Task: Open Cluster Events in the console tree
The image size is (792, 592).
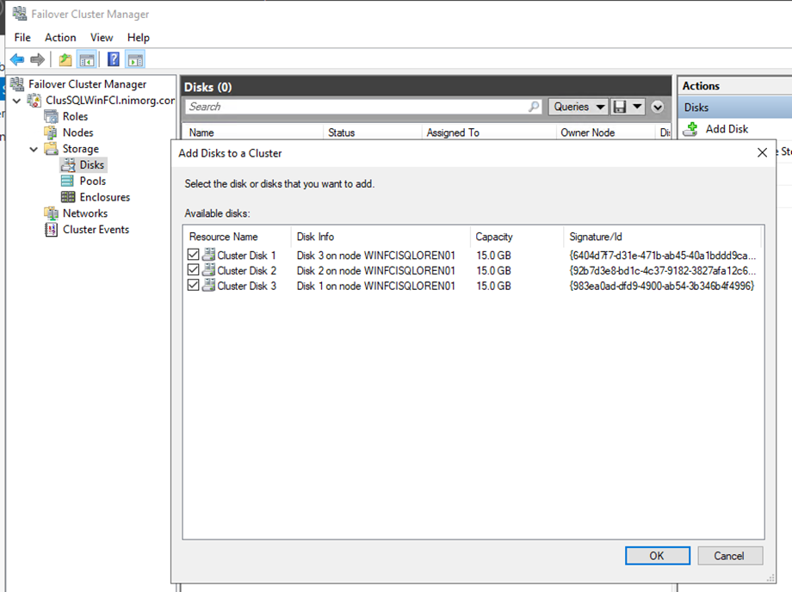Action: [x=96, y=230]
